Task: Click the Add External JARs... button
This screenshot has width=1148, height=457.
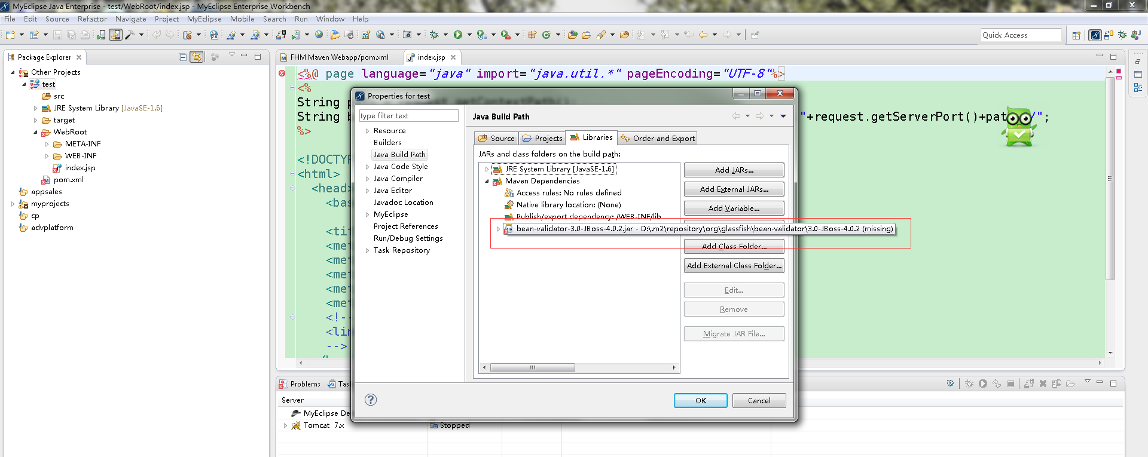Action: (734, 189)
